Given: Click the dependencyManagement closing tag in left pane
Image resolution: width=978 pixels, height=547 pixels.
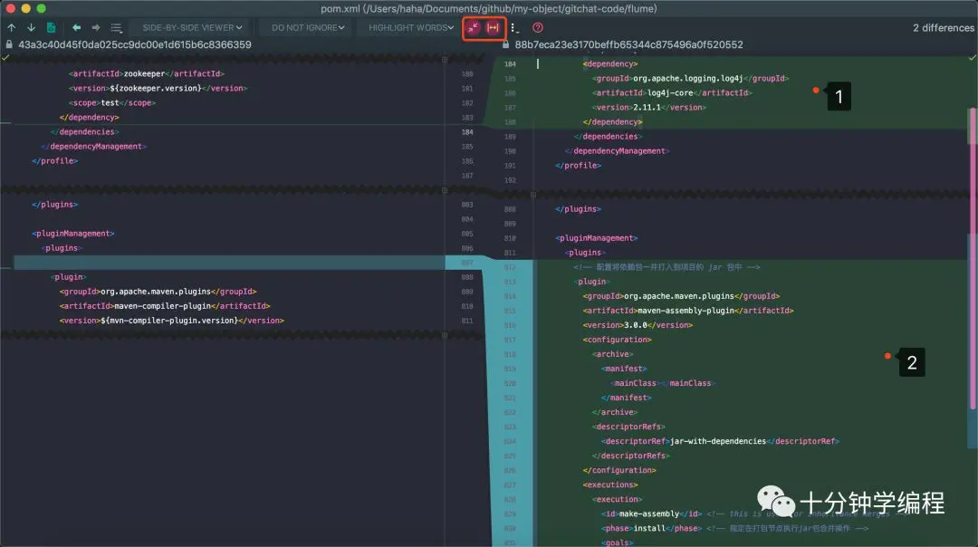Looking at the screenshot, I should (x=93, y=147).
